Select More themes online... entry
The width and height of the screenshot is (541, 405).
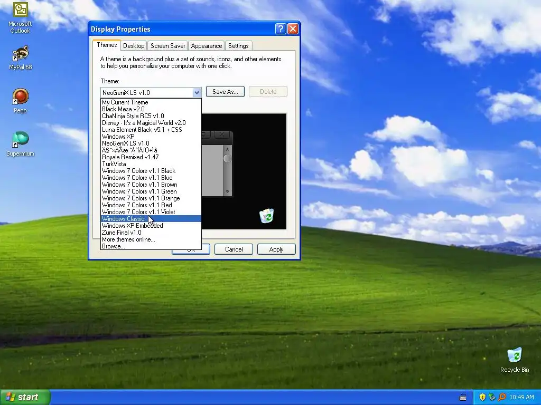click(x=151, y=239)
